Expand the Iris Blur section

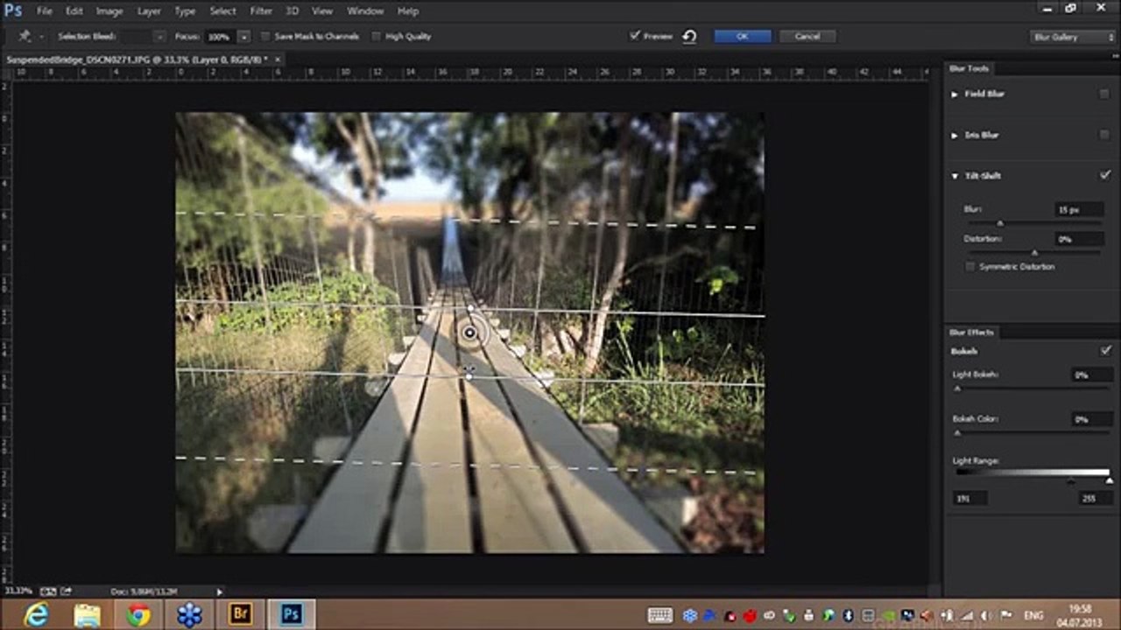coord(955,135)
